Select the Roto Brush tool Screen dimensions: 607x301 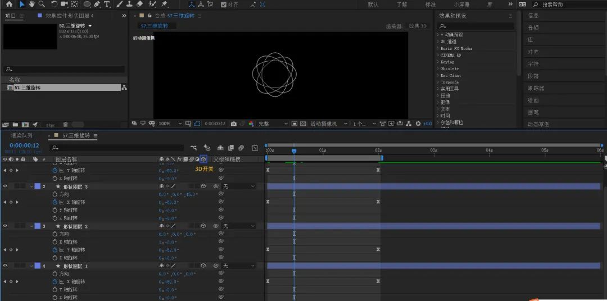coord(152,4)
